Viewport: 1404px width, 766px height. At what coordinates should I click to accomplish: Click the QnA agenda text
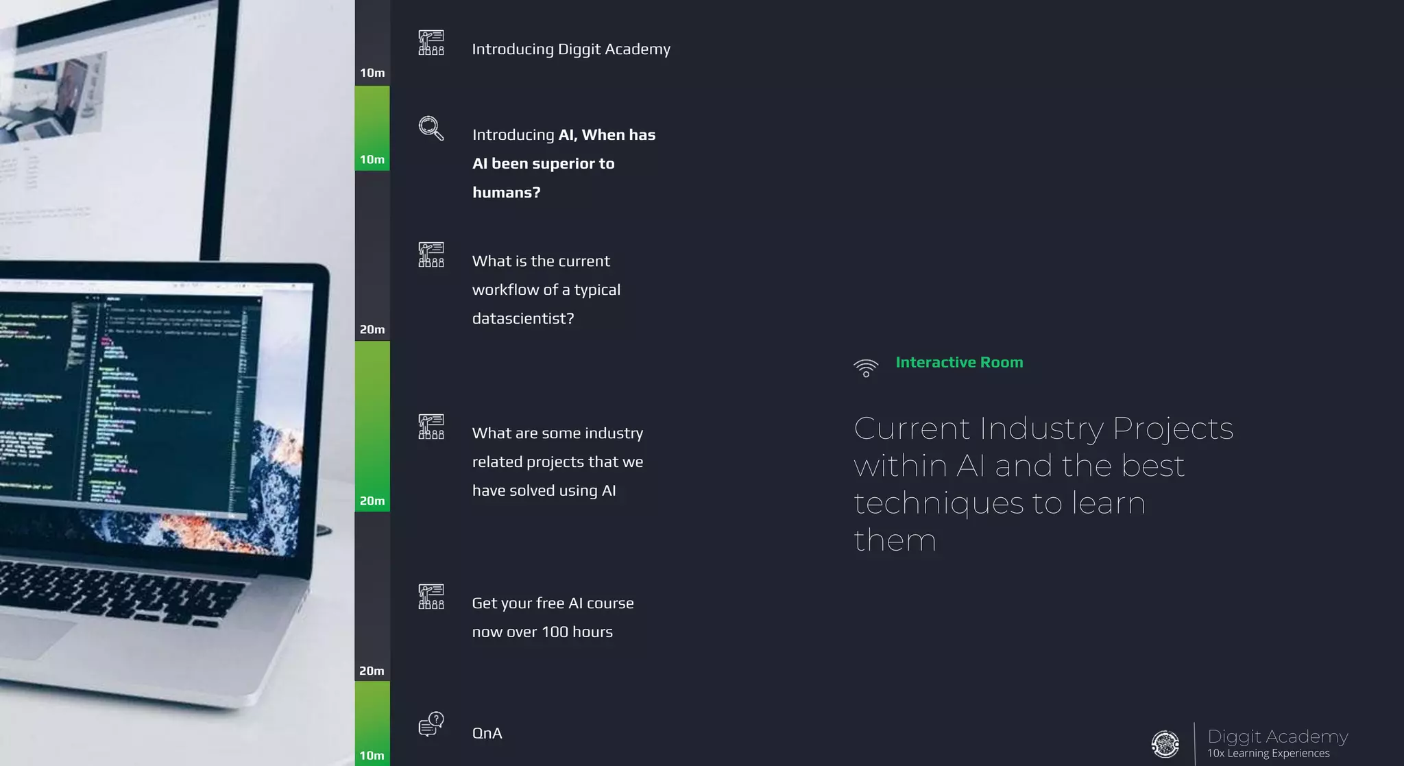[x=487, y=733]
